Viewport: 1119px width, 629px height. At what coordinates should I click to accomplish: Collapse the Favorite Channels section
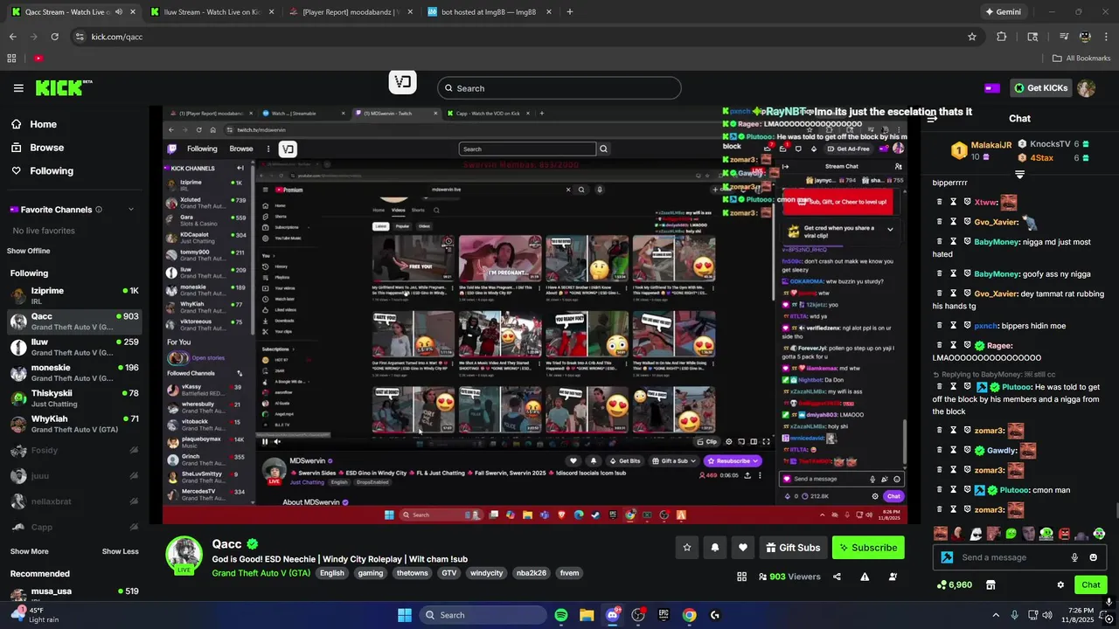(x=131, y=210)
